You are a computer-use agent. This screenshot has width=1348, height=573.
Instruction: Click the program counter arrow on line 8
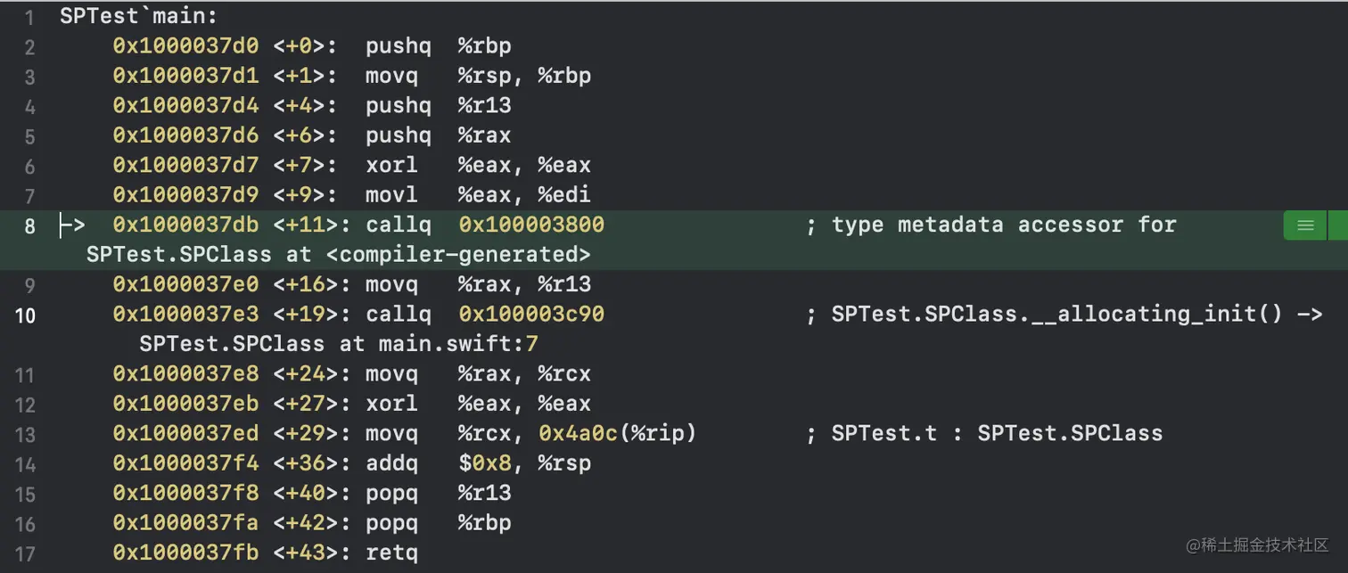[x=71, y=225]
